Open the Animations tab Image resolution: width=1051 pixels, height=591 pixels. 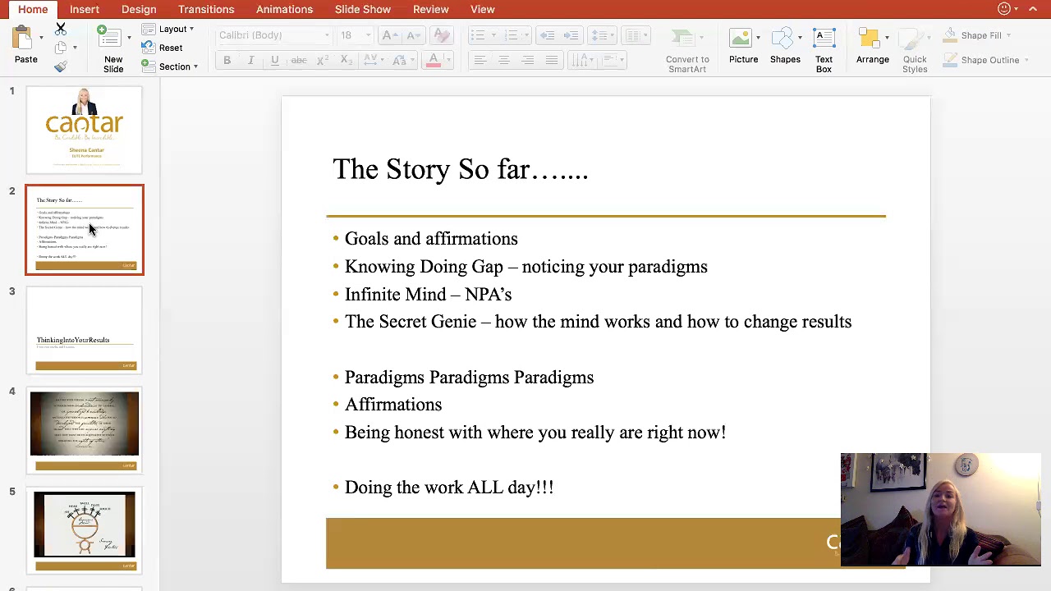284,9
